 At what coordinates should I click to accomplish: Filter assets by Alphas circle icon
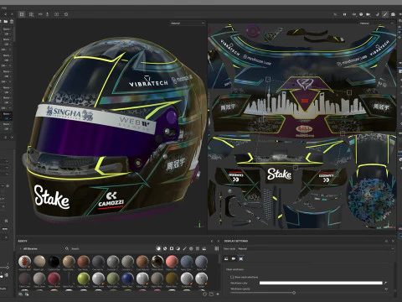[x=191, y=248]
